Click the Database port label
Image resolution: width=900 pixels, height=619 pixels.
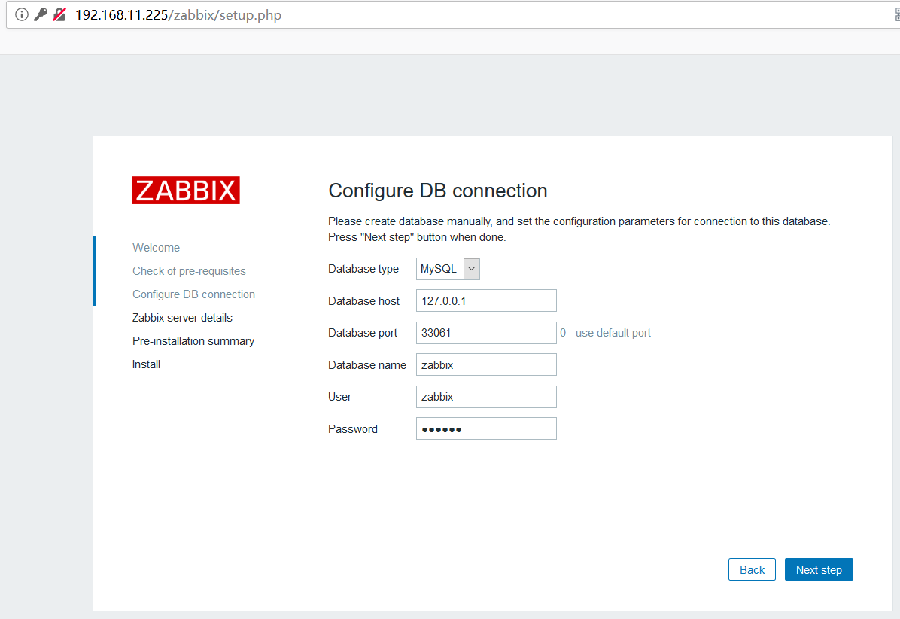[362, 333]
